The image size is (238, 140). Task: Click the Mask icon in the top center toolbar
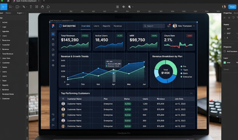tap(124, 7)
